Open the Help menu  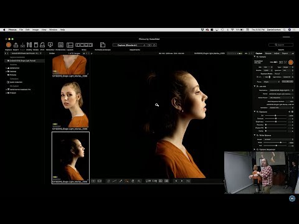[62, 30]
